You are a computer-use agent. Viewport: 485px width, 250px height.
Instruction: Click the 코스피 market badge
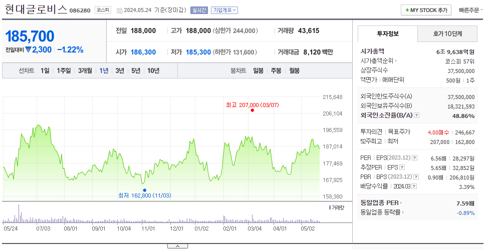[x=103, y=10]
